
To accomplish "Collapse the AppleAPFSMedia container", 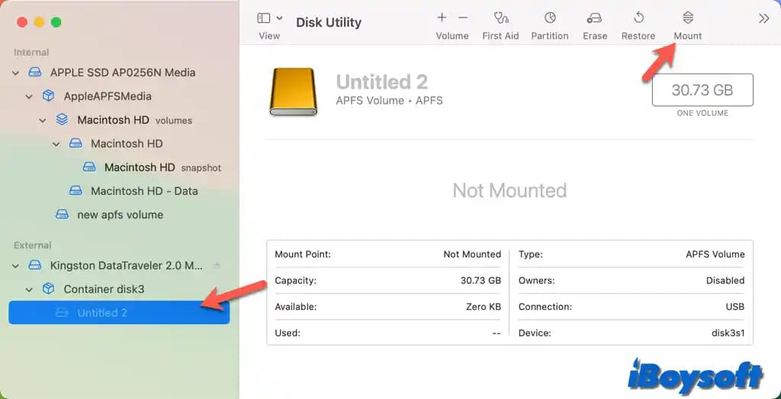I will pos(30,97).
